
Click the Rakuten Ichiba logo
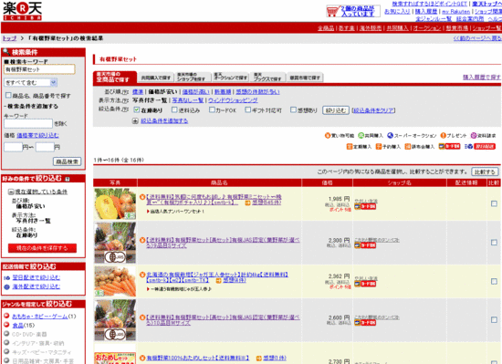[22, 11]
